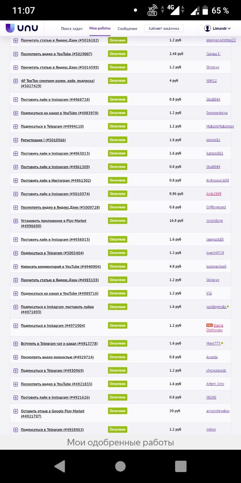Expand Оставить отзыв в Google Play Market row
Image resolution: width=241 pixels, height=483 pixels.
coord(16,411)
